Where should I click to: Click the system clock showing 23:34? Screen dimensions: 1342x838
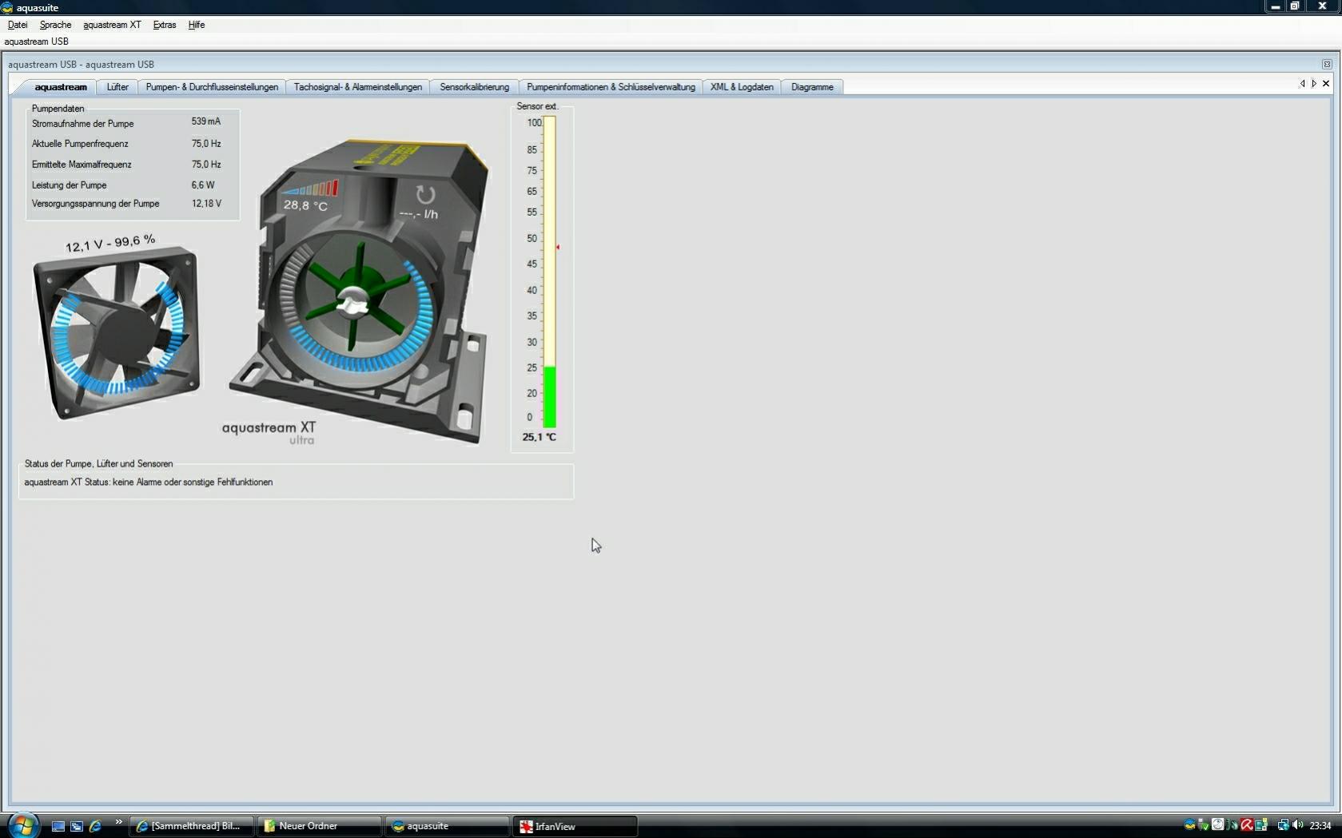tap(1320, 825)
